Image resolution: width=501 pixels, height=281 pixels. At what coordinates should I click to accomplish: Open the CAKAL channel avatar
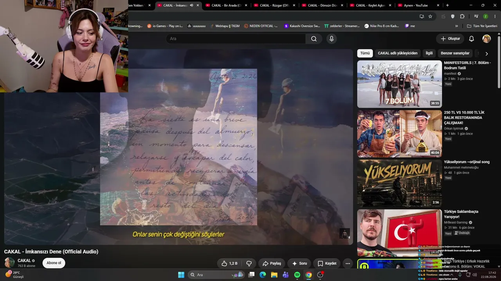(9, 263)
